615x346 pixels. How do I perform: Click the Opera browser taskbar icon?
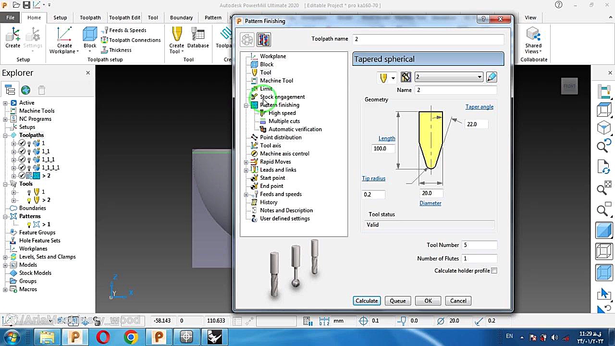103,337
